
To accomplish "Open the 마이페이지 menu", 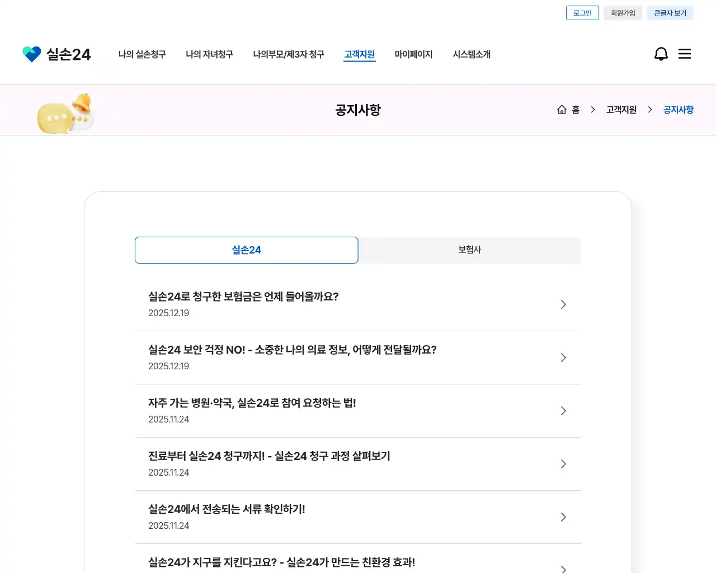I will point(413,54).
